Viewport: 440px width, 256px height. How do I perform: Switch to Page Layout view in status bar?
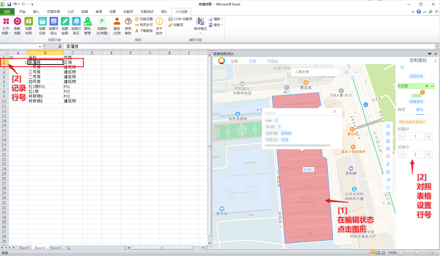click(x=378, y=253)
